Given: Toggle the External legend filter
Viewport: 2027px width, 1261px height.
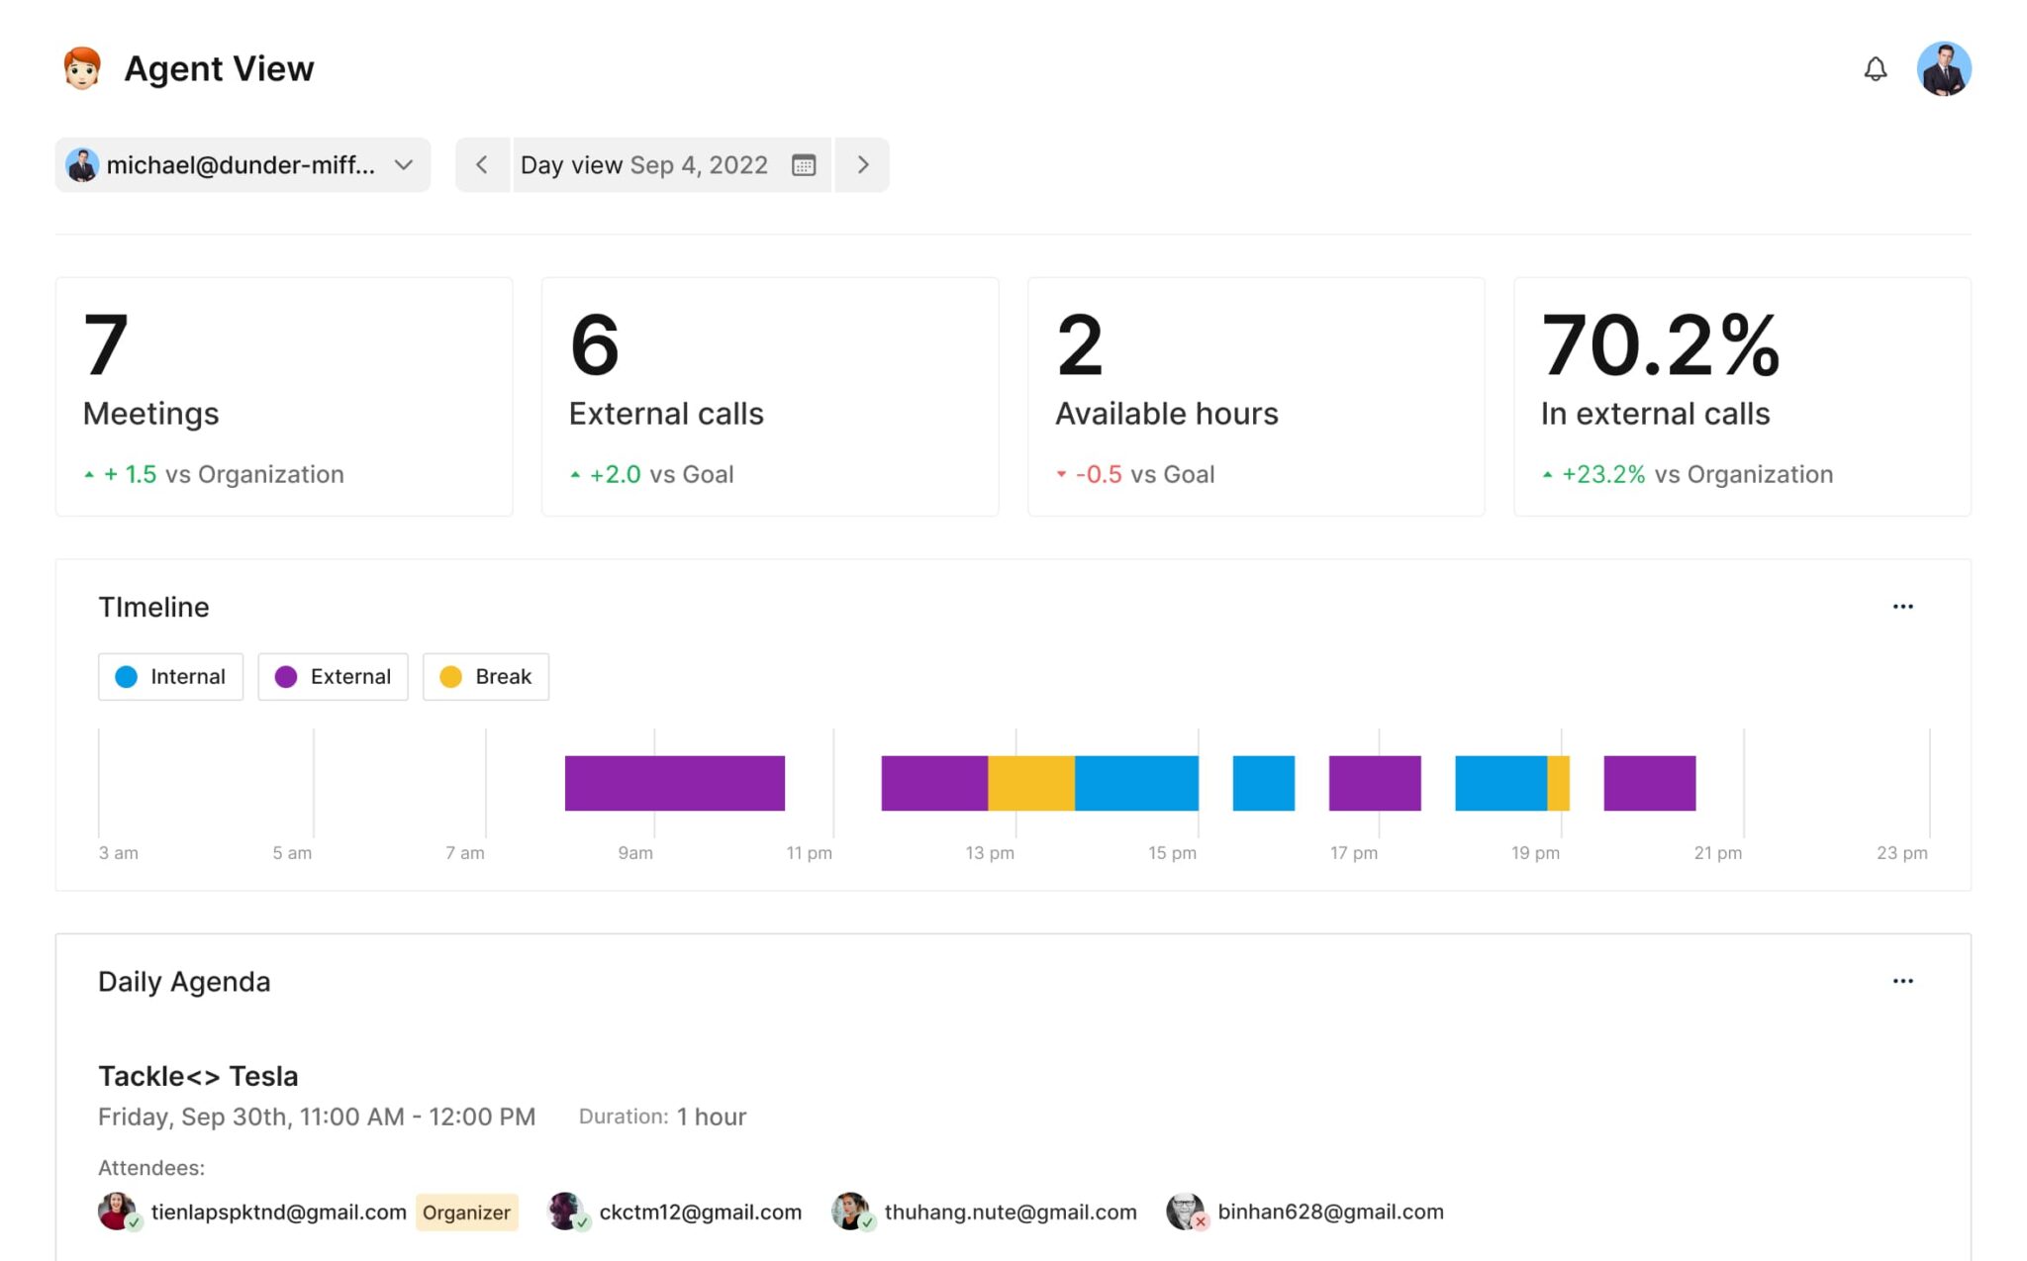Looking at the screenshot, I should [332, 676].
